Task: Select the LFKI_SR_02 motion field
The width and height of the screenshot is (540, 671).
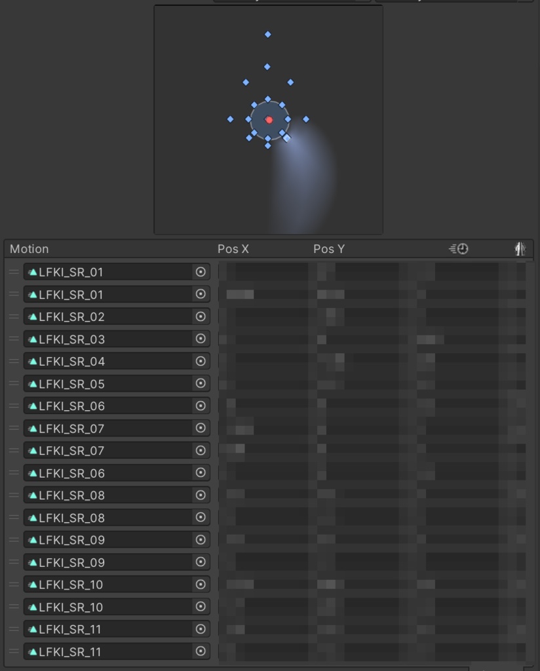Action: click(108, 316)
